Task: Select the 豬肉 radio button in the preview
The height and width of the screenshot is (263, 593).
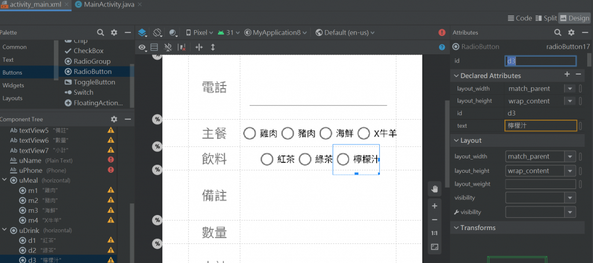Action: pyautogui.click(x=299, y=133)
